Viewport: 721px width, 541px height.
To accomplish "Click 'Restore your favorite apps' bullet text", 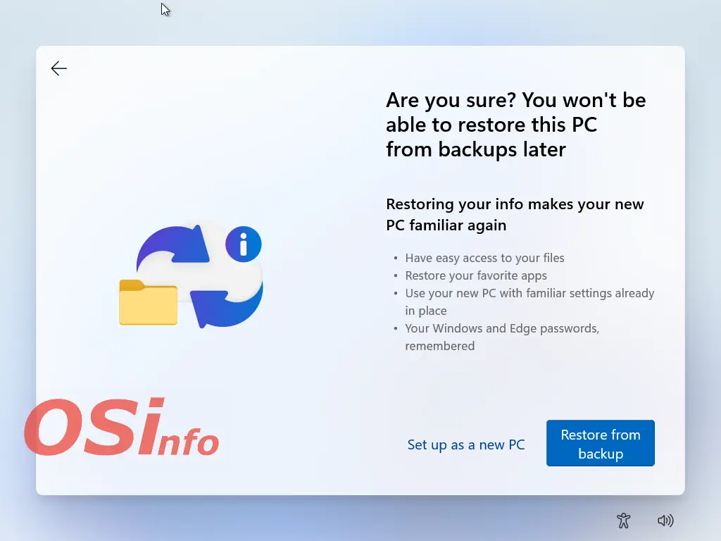I will pos(476,275).
